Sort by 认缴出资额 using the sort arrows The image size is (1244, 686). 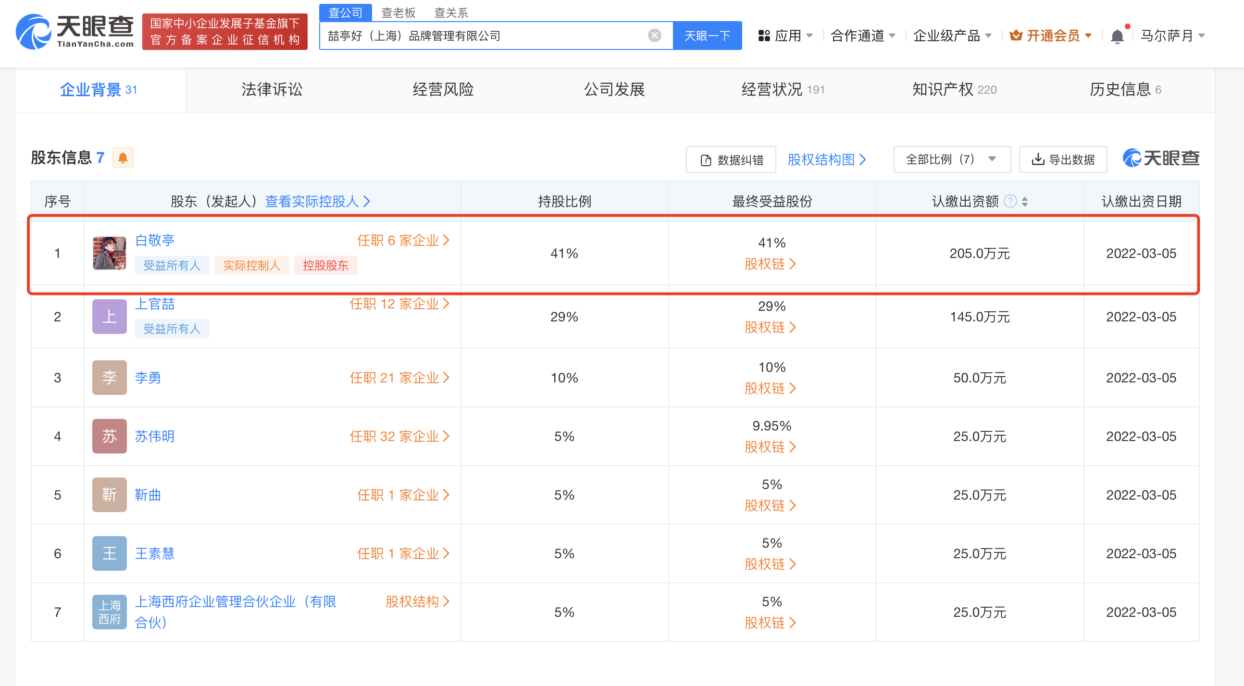click(1025, 201)
